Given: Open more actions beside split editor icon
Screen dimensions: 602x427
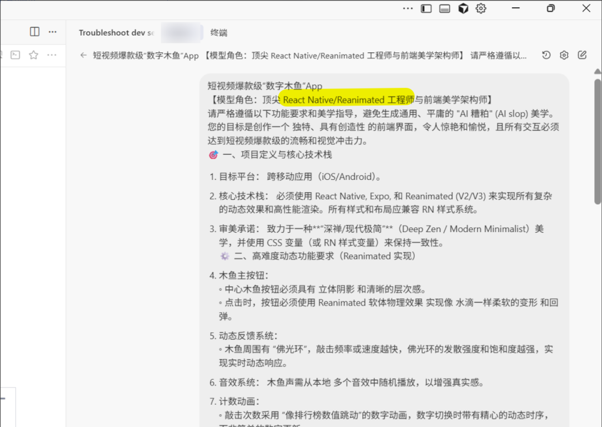Looking at the screenshot, I should click(52, 32).
